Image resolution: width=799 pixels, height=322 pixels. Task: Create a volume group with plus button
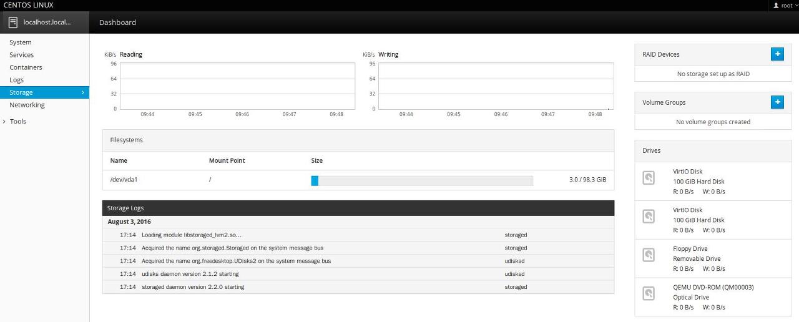click(x=777, y=102)
